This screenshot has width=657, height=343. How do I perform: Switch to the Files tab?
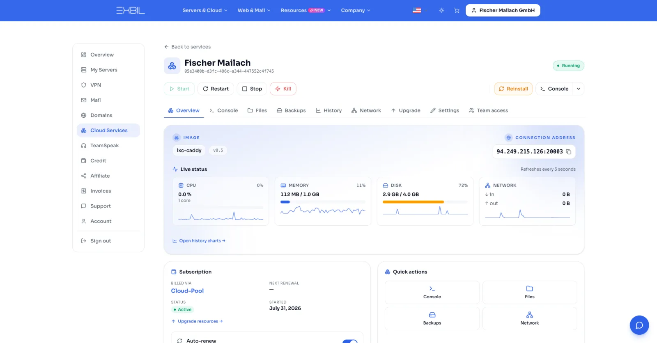257,110
